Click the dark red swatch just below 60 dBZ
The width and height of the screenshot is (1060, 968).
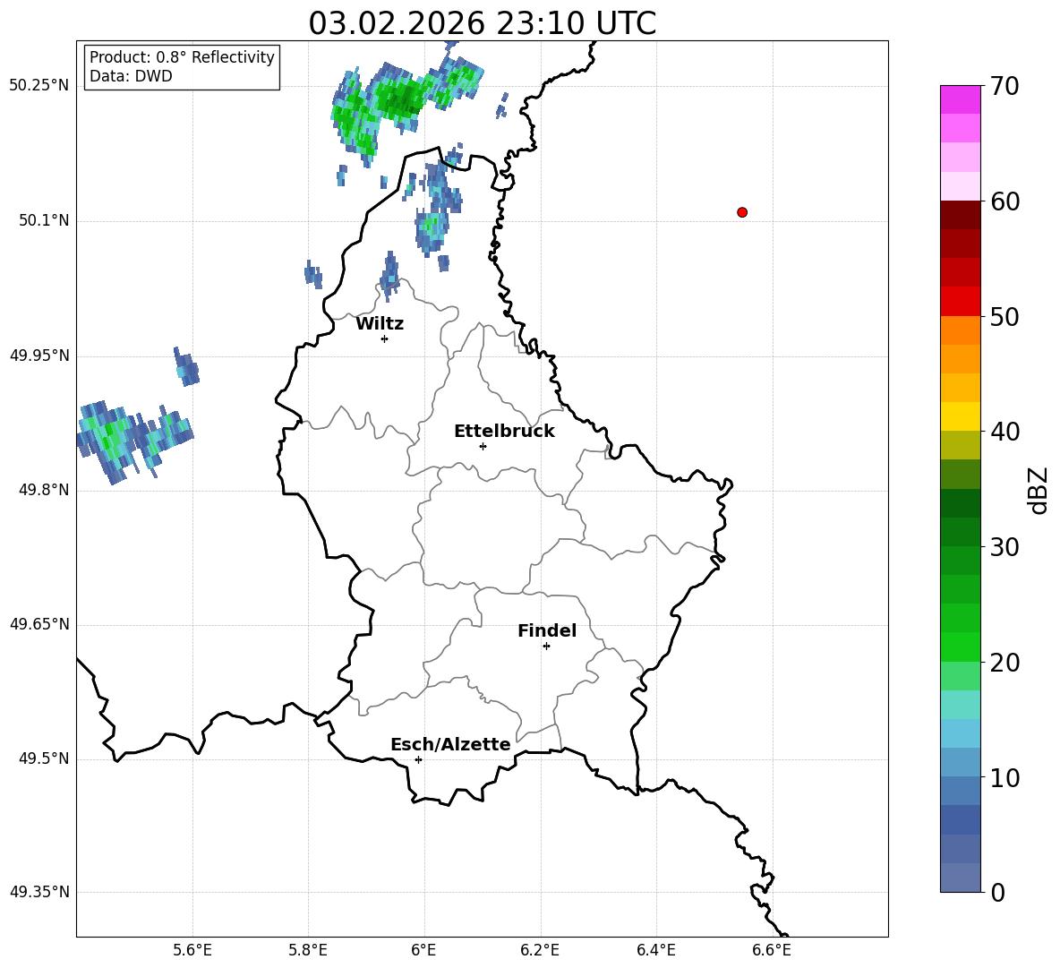[960, 215]
